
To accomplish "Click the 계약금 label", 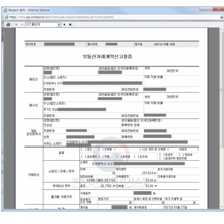I will click(x=84, y=207).
